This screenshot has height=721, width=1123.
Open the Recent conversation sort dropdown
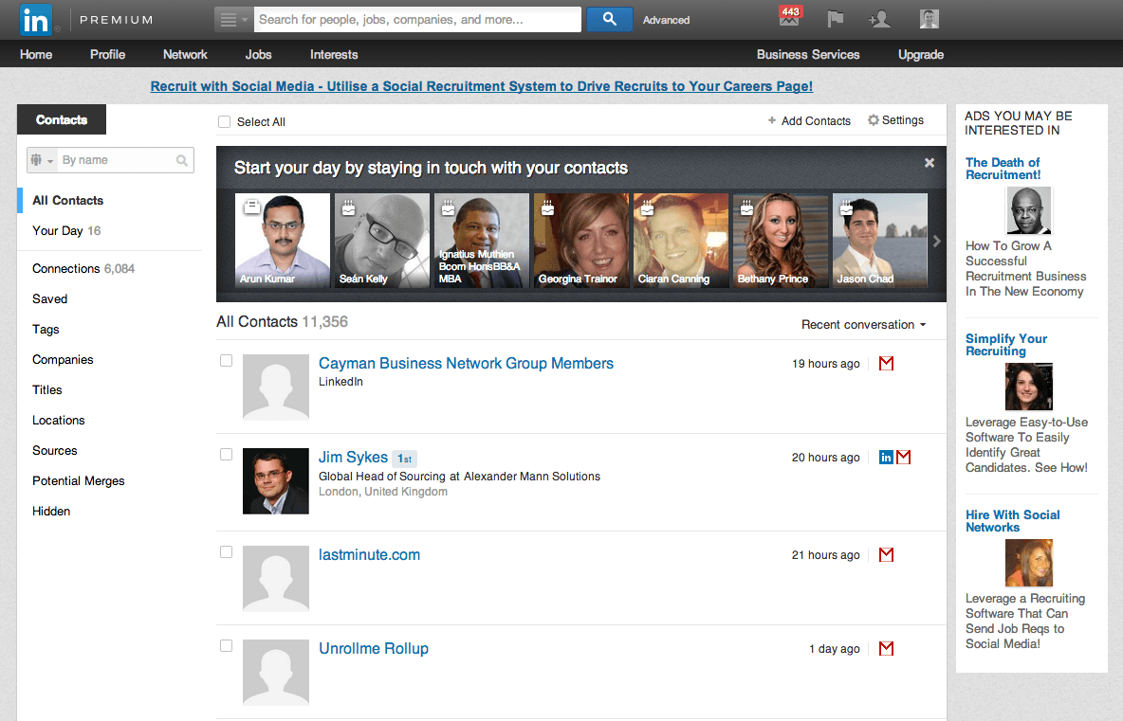[x=864, y=324]
